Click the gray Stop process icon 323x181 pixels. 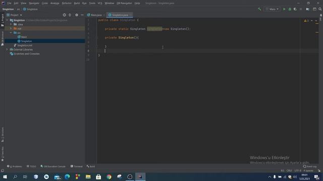coord(301,9)
